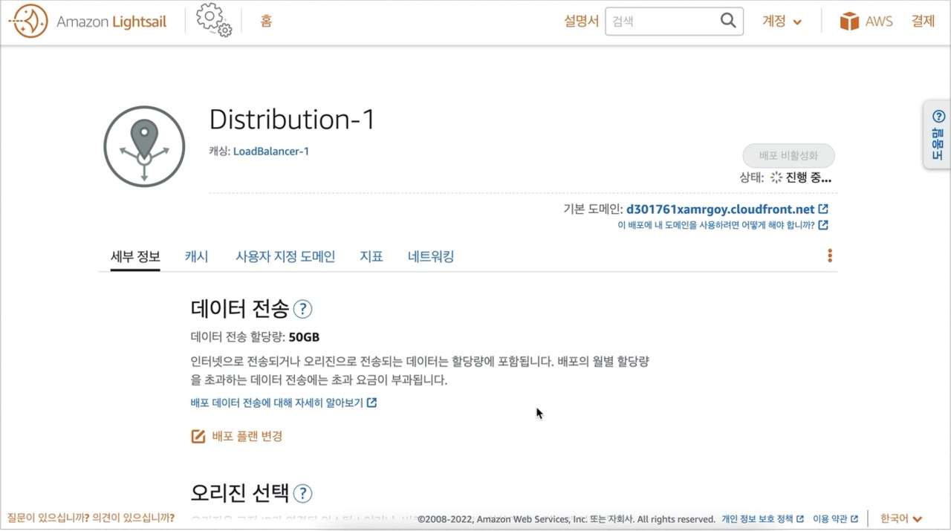This screenshot has height=531, width=951.
Task: Click the search magnifier icon
Action: [728, 21]
